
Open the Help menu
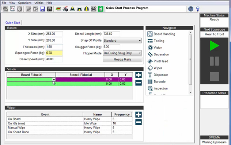coord(49,3)
